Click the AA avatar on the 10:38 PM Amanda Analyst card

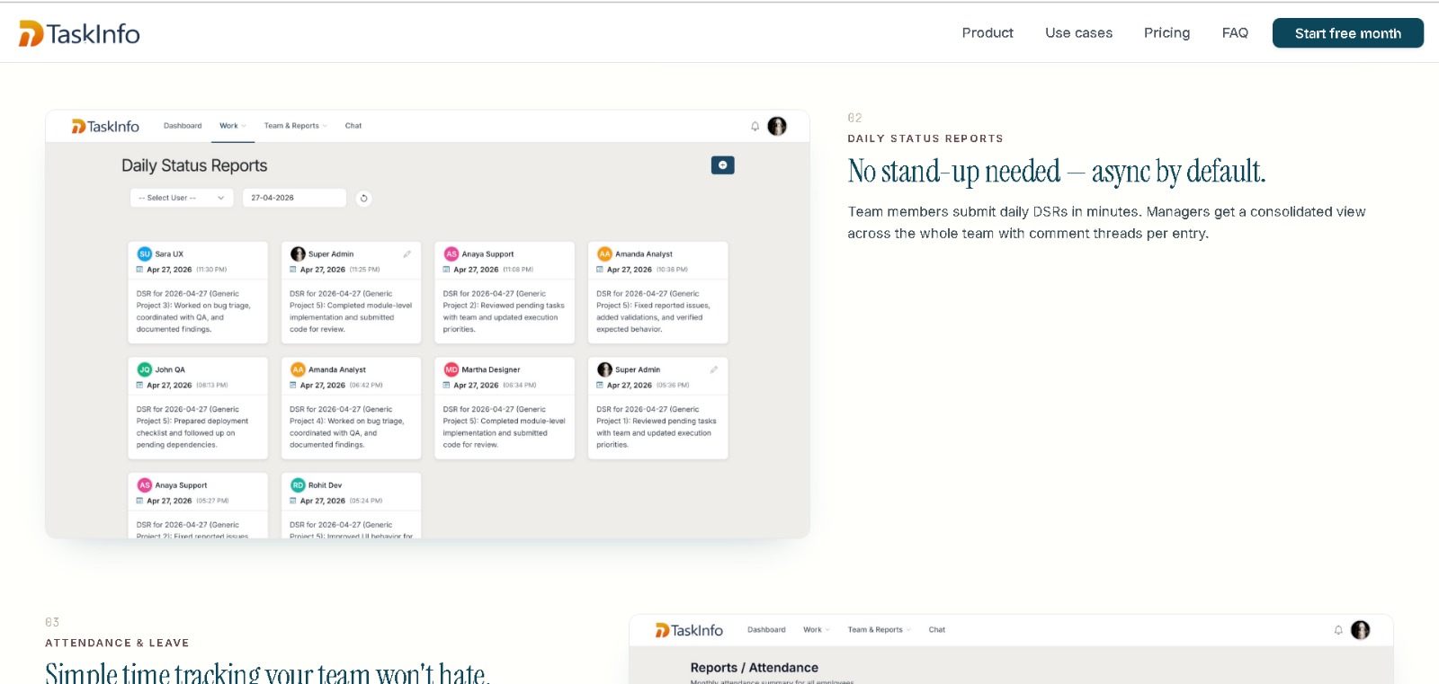[604, 254]
